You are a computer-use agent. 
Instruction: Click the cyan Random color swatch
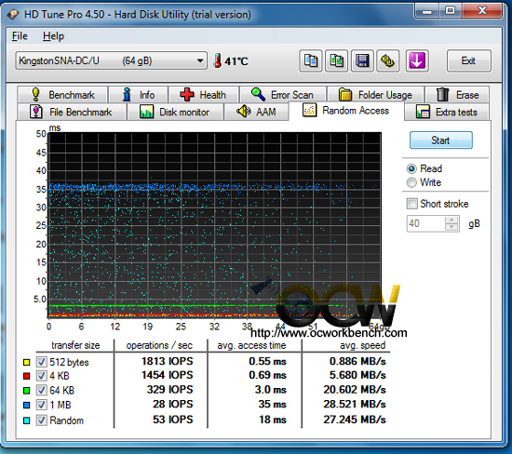click(x=26, y=421)
